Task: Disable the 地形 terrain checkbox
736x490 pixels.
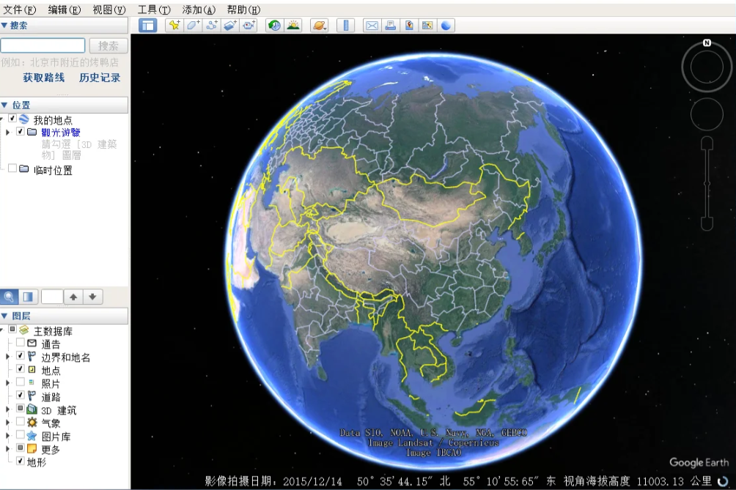Action: click(x=21, y=461)
